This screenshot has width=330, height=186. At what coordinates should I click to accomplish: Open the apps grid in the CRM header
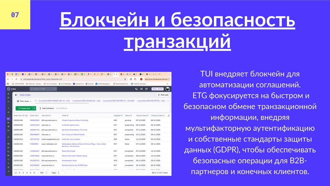point(147,89)
